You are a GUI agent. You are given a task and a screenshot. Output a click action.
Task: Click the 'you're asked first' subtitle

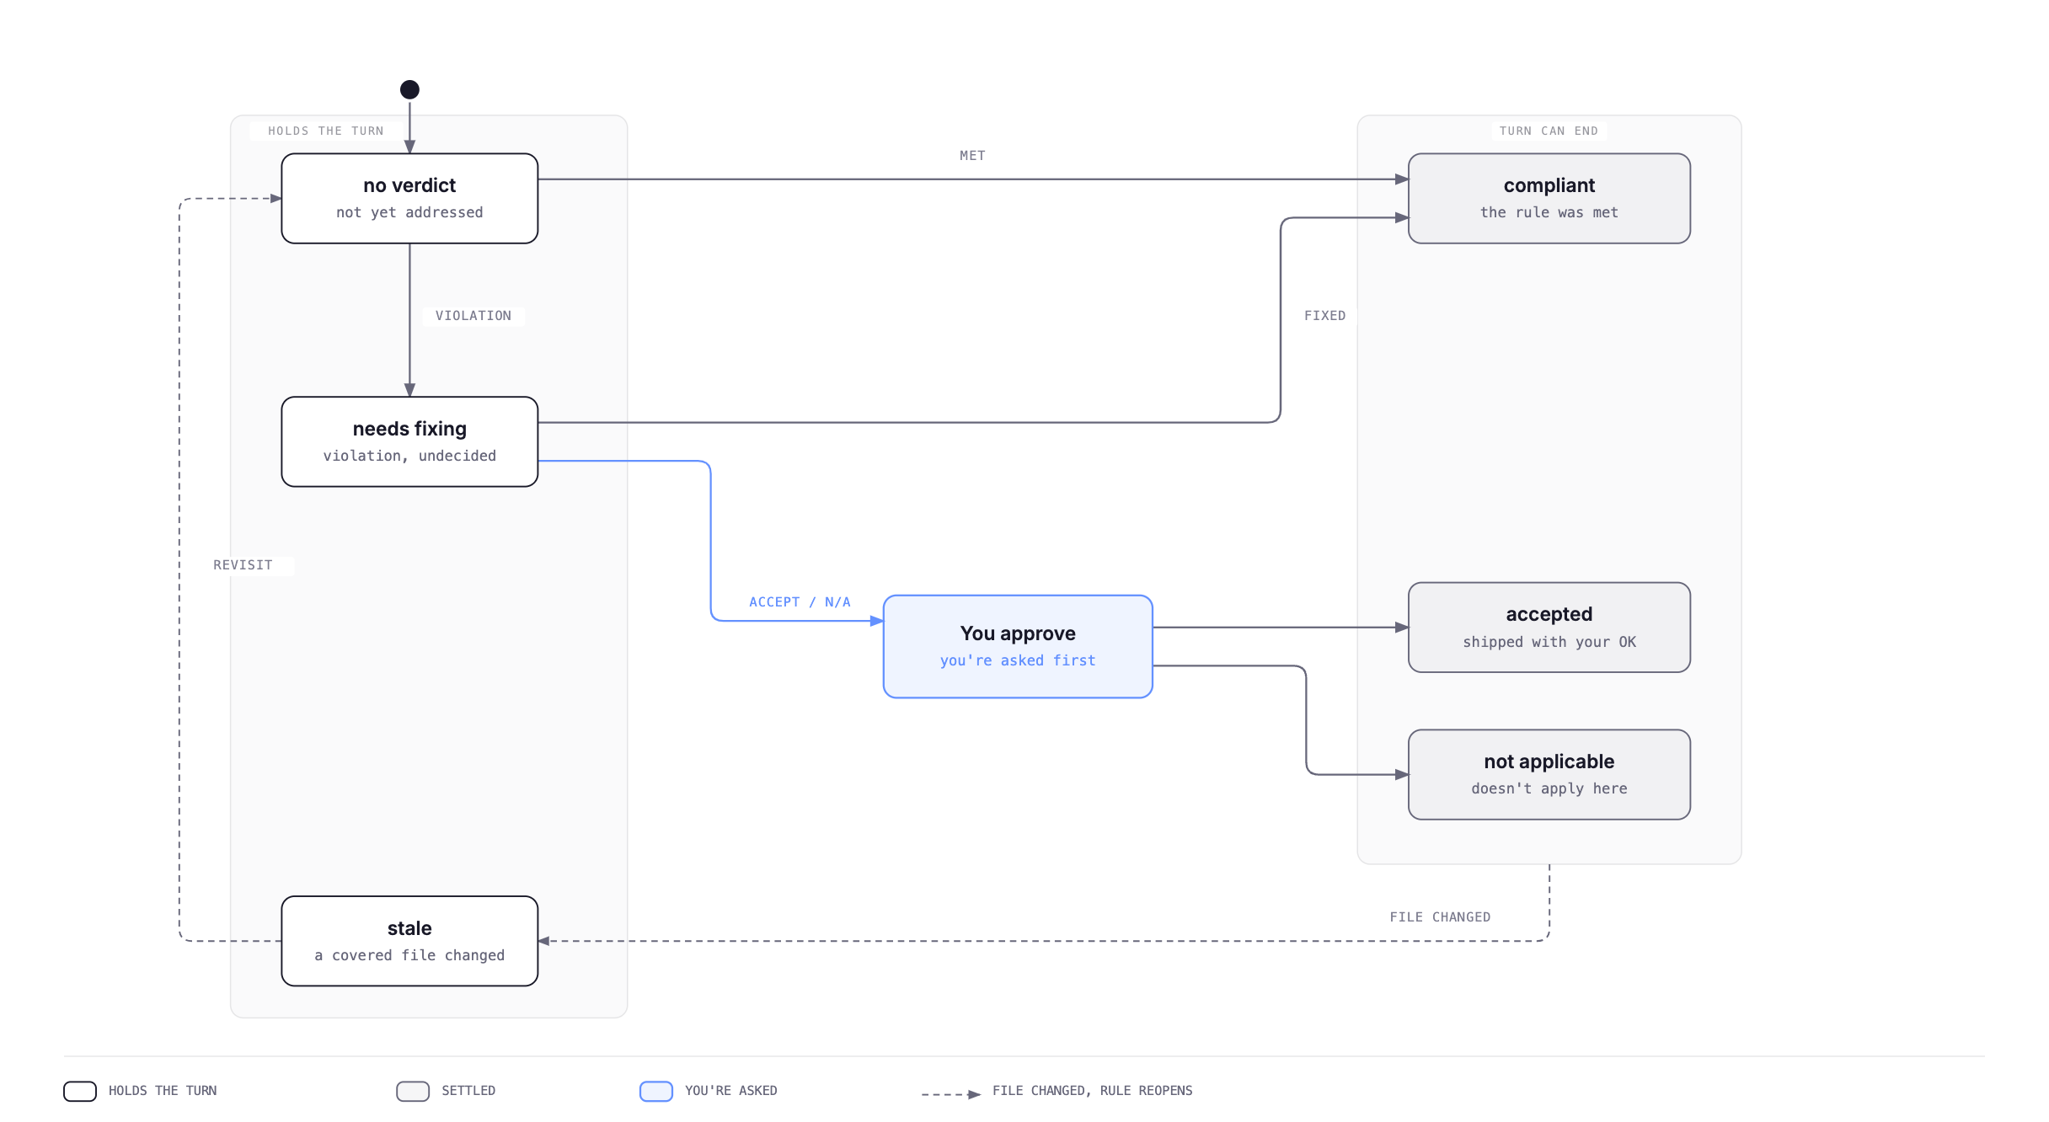click(1018, 660)
